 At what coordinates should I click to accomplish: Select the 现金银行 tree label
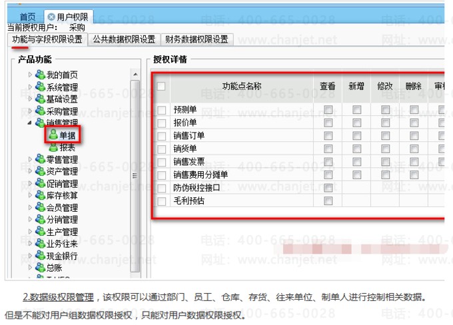point(62,256)
